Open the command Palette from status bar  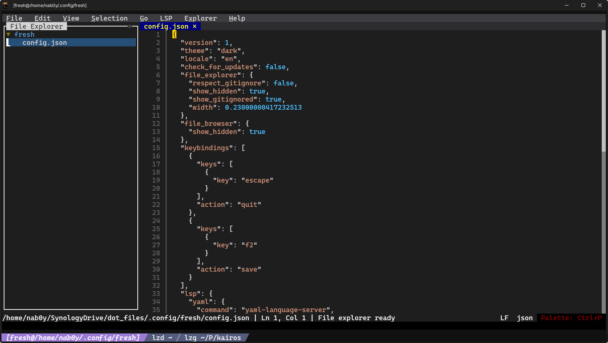[571, 318]
